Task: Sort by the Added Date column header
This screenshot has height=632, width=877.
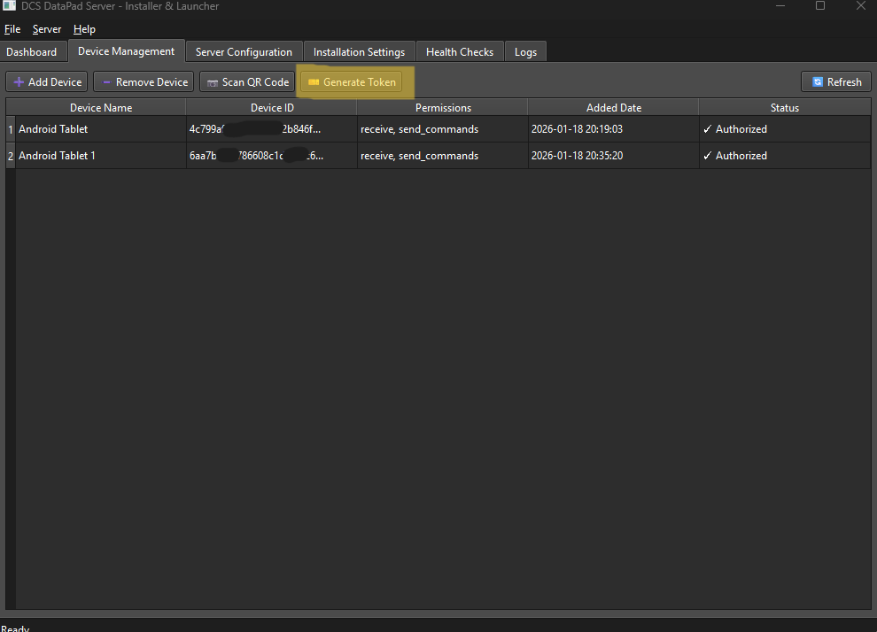Action: [614, 107]
